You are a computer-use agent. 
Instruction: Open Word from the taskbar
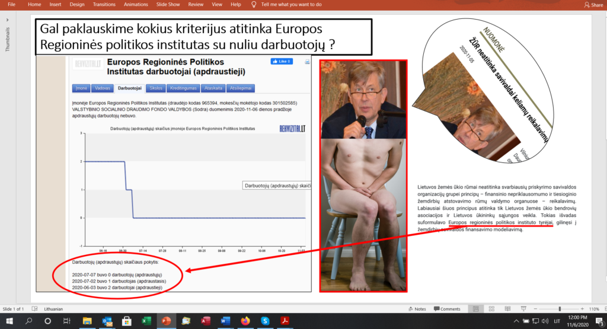[225, 321]
